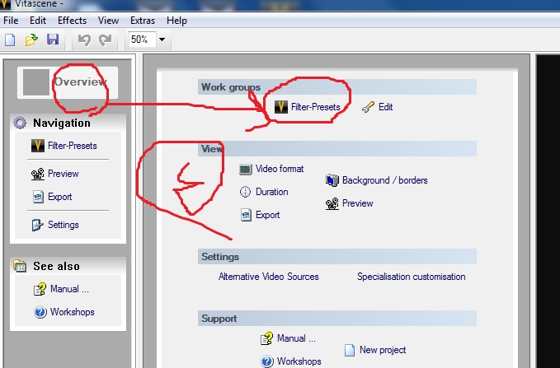Viewport: 560px width, 368px height.
Task: Open the Edit menu
Action: coord(38,21)
